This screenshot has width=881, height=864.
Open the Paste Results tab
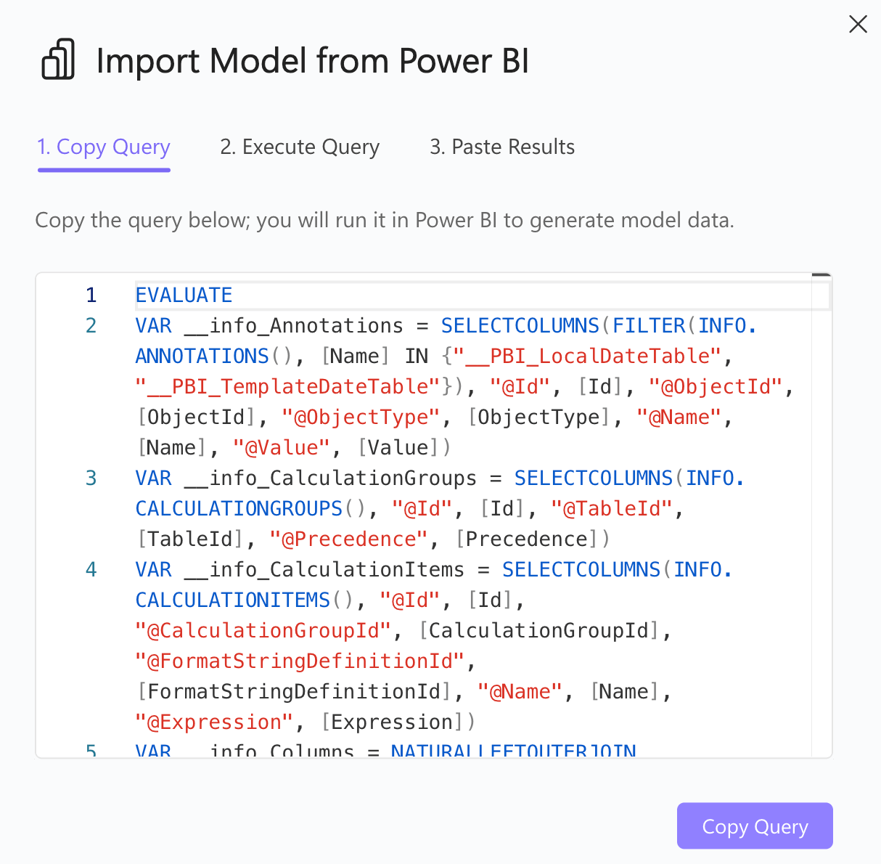pyautogui.click(x=502, y=147)
